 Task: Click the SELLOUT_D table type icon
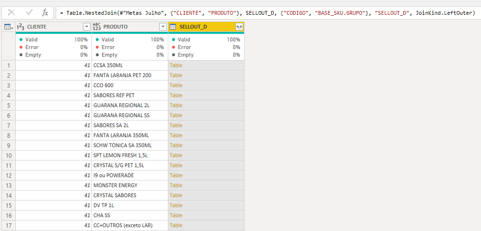coord(173,27)
